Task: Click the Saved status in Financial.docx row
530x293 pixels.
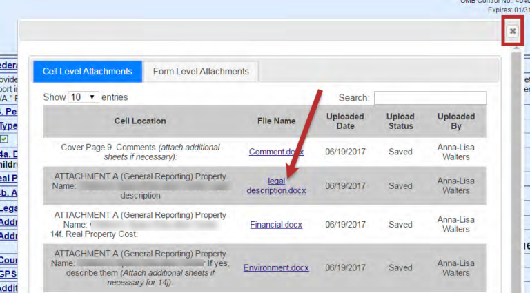Action: click(x=400, y=225)
